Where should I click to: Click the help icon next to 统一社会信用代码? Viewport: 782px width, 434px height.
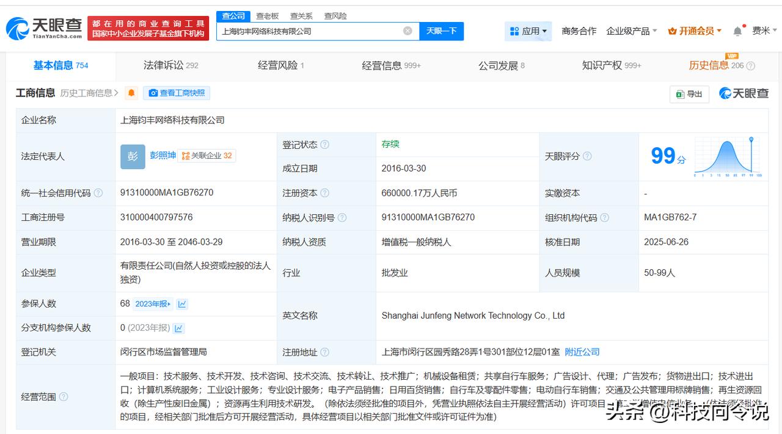click(98, 193)
